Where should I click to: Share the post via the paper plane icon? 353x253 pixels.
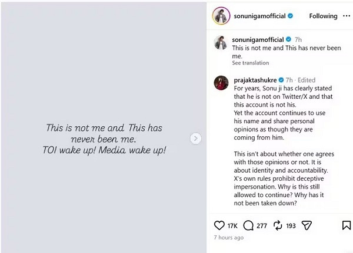click(x=307, y=225)
